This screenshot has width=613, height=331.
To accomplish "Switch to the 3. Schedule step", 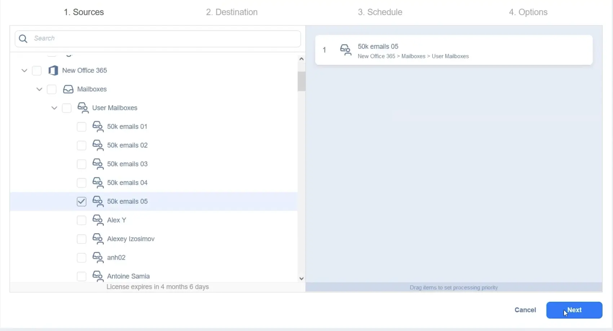I will 380,12.
